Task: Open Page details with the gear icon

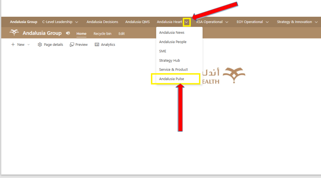Action: [x=40, y=44]
